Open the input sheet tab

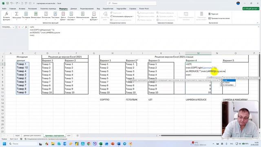tap(17, 136)
